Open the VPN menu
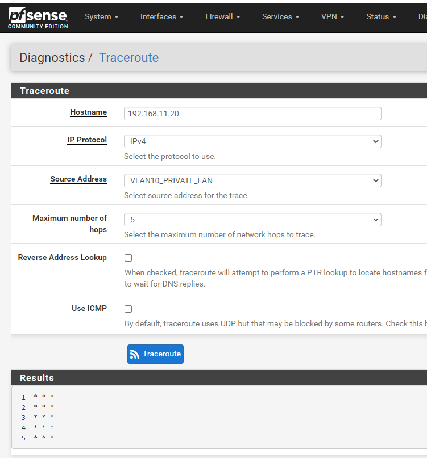 click(x=333, y=16)
